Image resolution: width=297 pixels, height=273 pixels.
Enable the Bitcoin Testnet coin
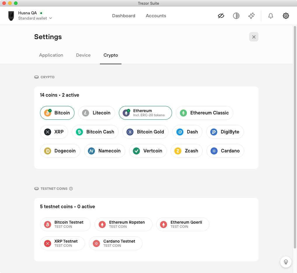[x=65, y=224]
